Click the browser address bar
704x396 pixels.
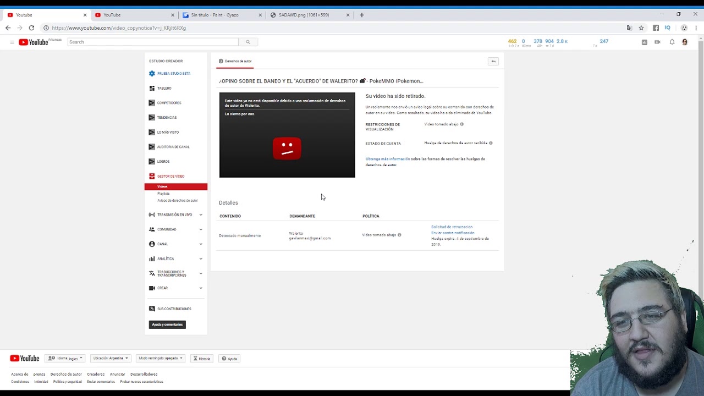click(x=330, y=28)
